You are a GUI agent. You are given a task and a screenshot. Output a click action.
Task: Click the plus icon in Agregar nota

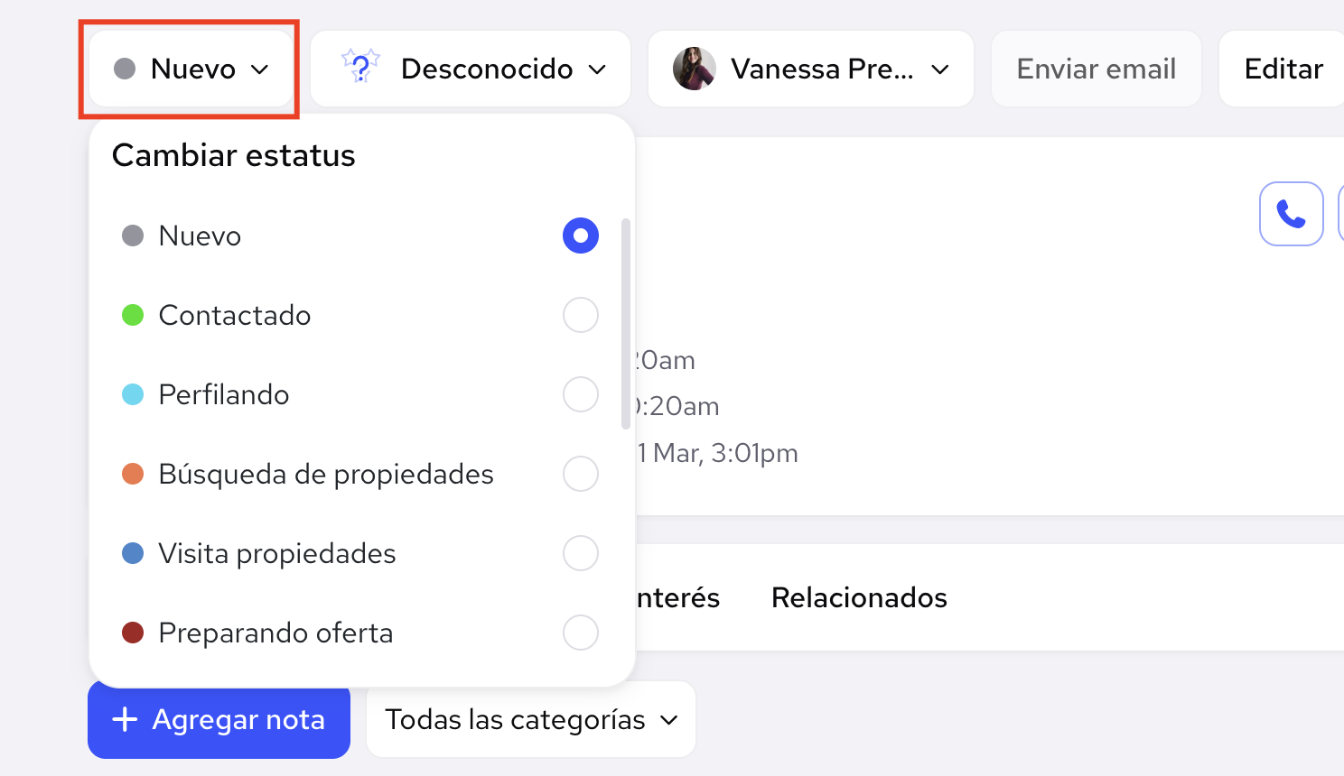point(125,719)
